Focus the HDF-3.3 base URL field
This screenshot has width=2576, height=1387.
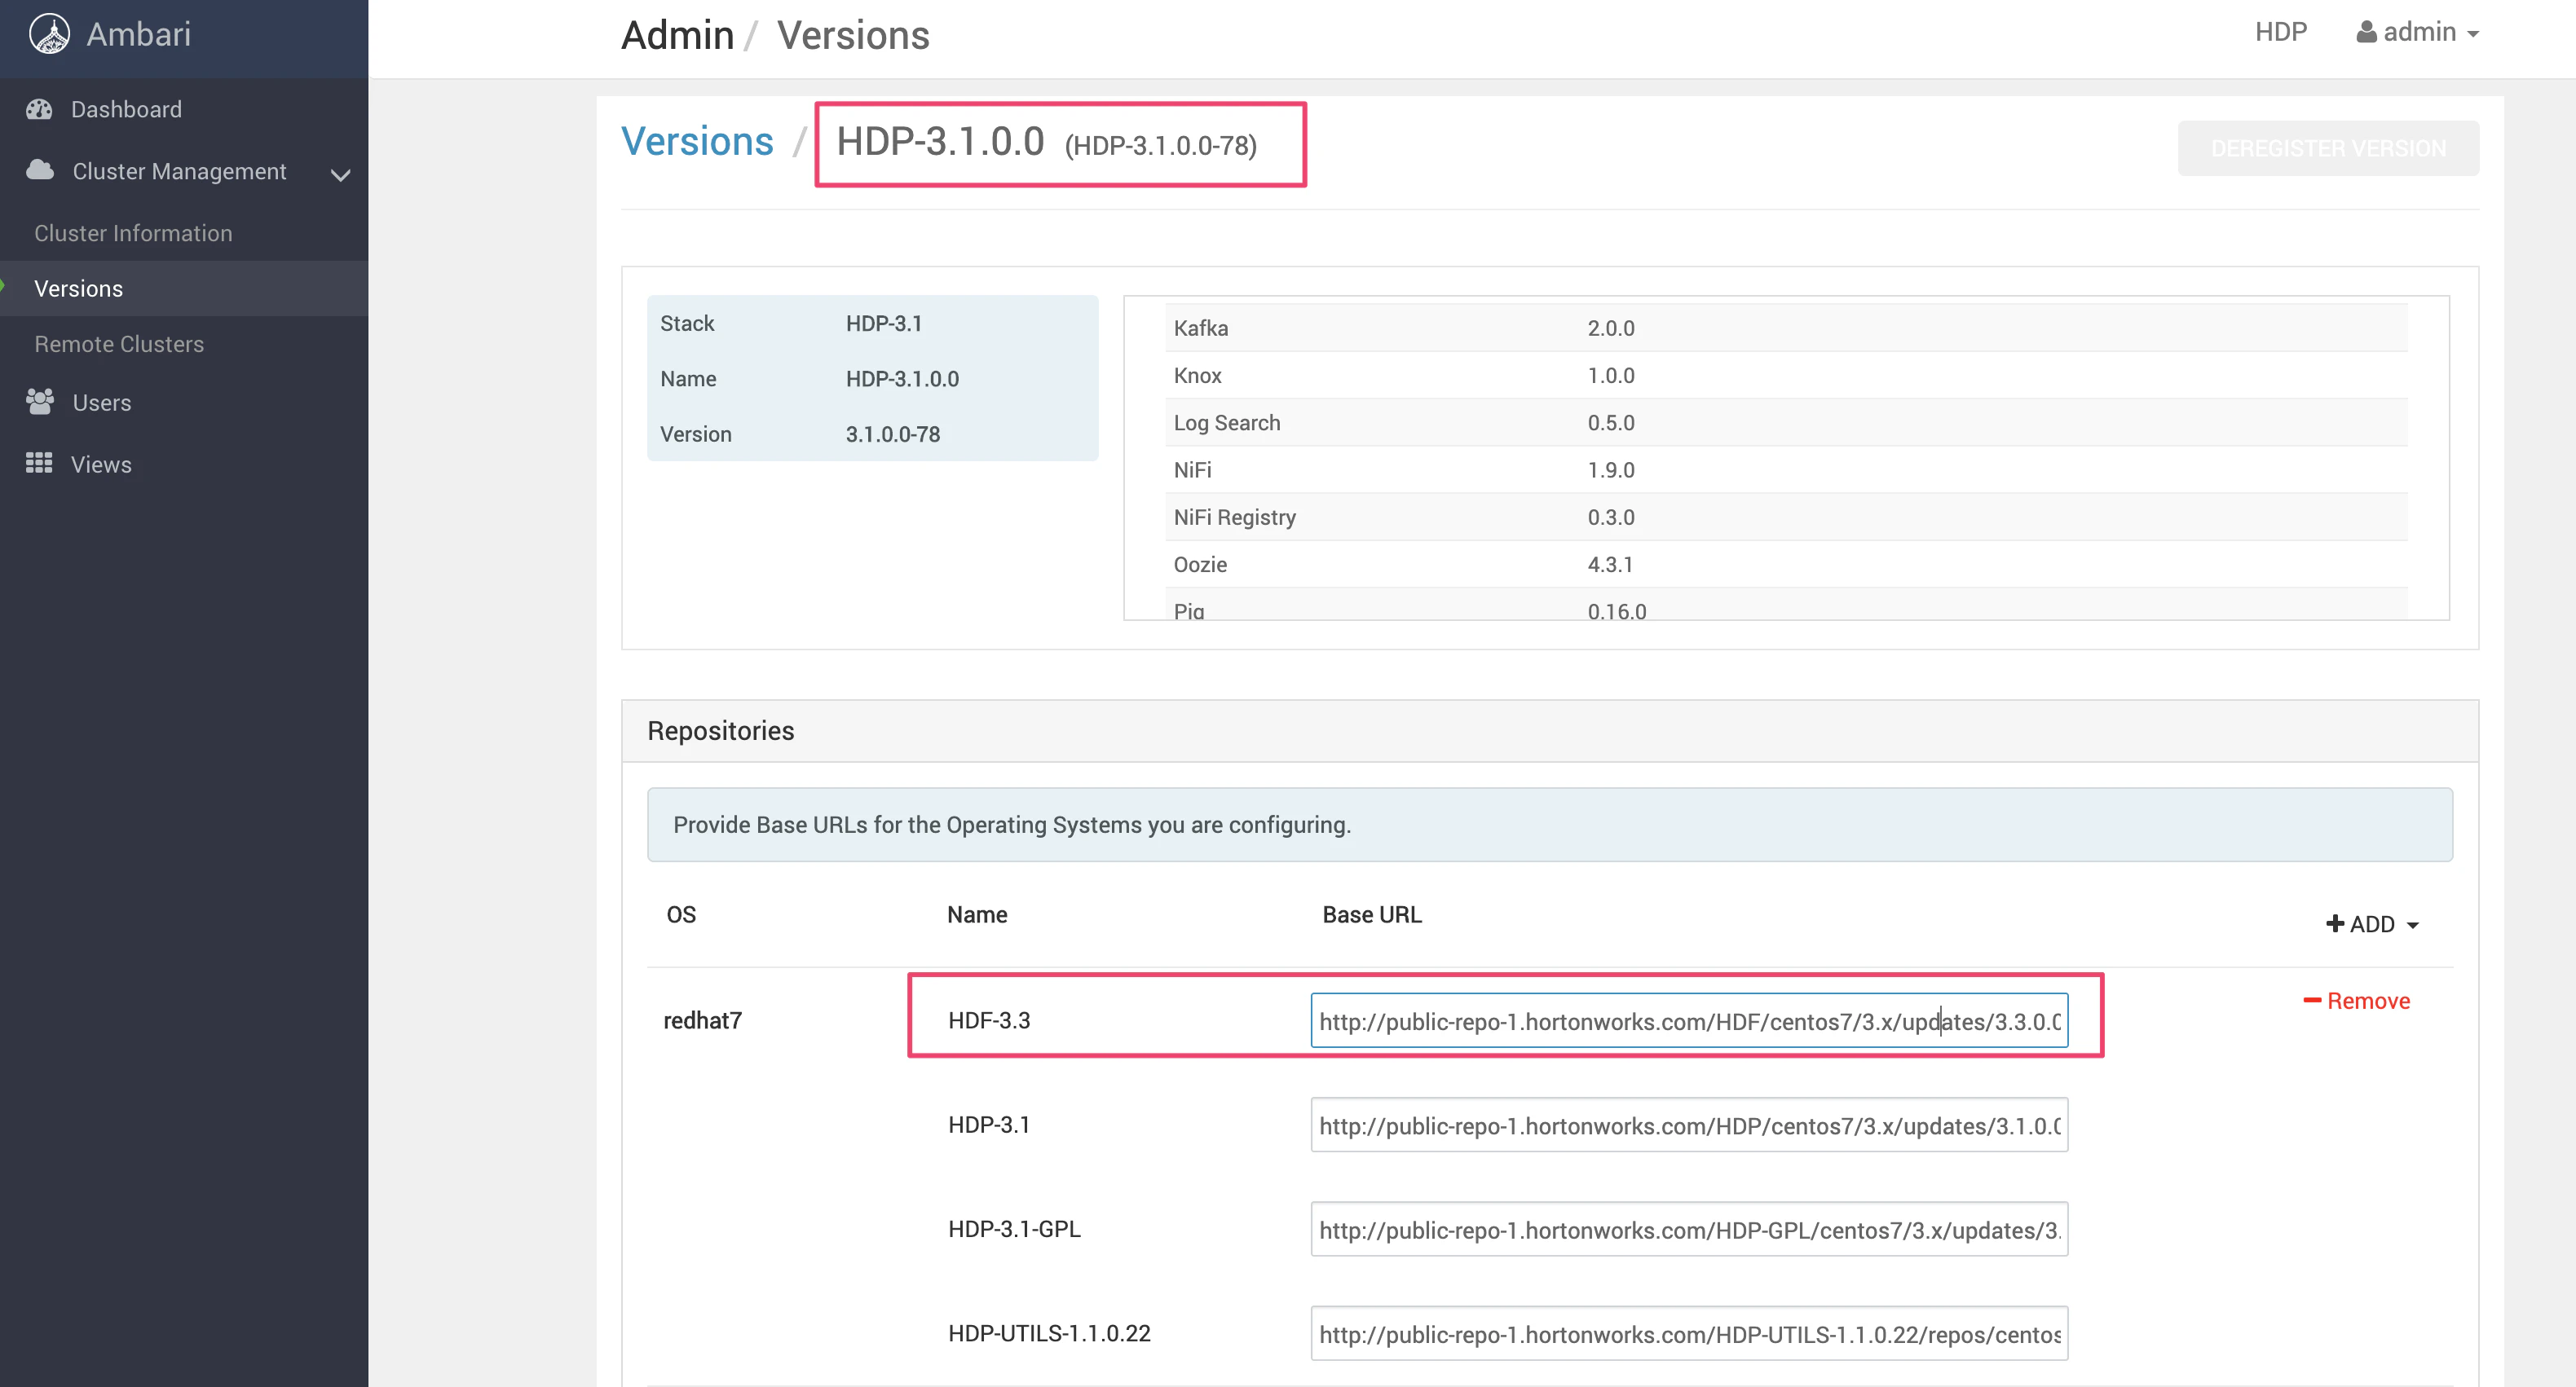[1689, 1021]
